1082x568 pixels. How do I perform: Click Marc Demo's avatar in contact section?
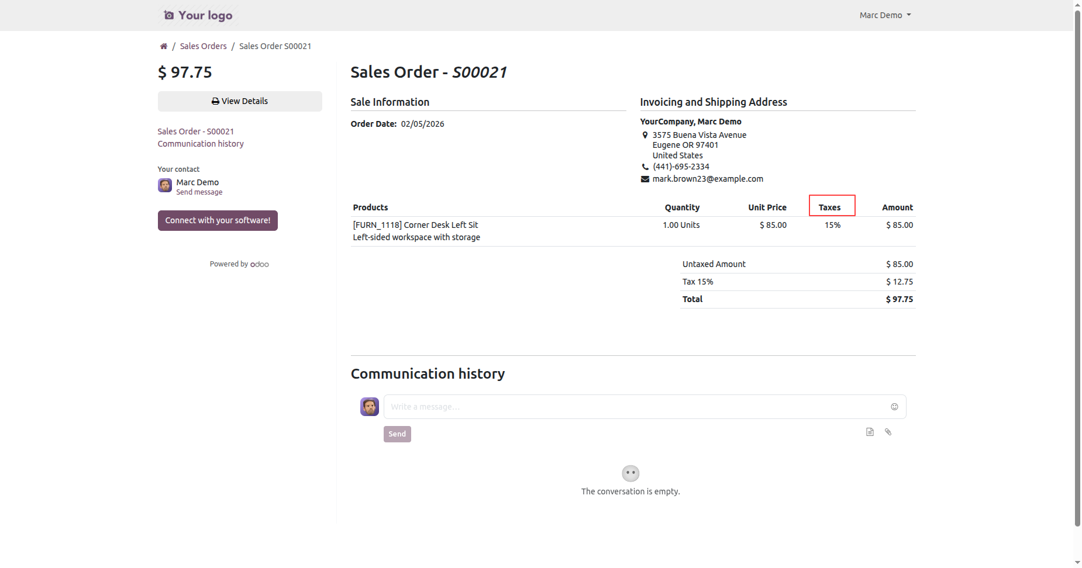pos(165,185)
